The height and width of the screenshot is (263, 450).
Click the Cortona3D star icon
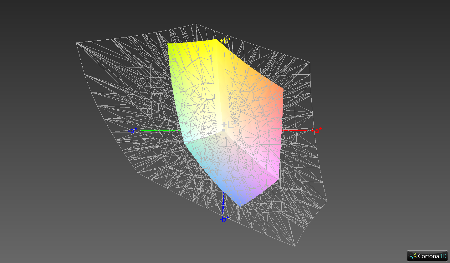click(413, 256)
